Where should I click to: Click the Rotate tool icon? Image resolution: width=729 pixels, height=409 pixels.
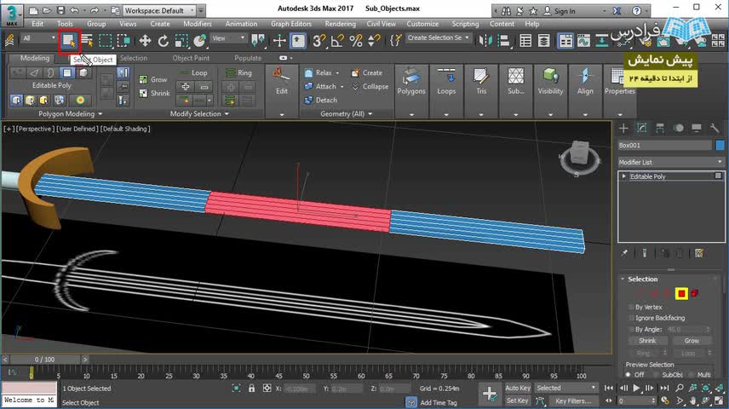(x=164, y=40)
